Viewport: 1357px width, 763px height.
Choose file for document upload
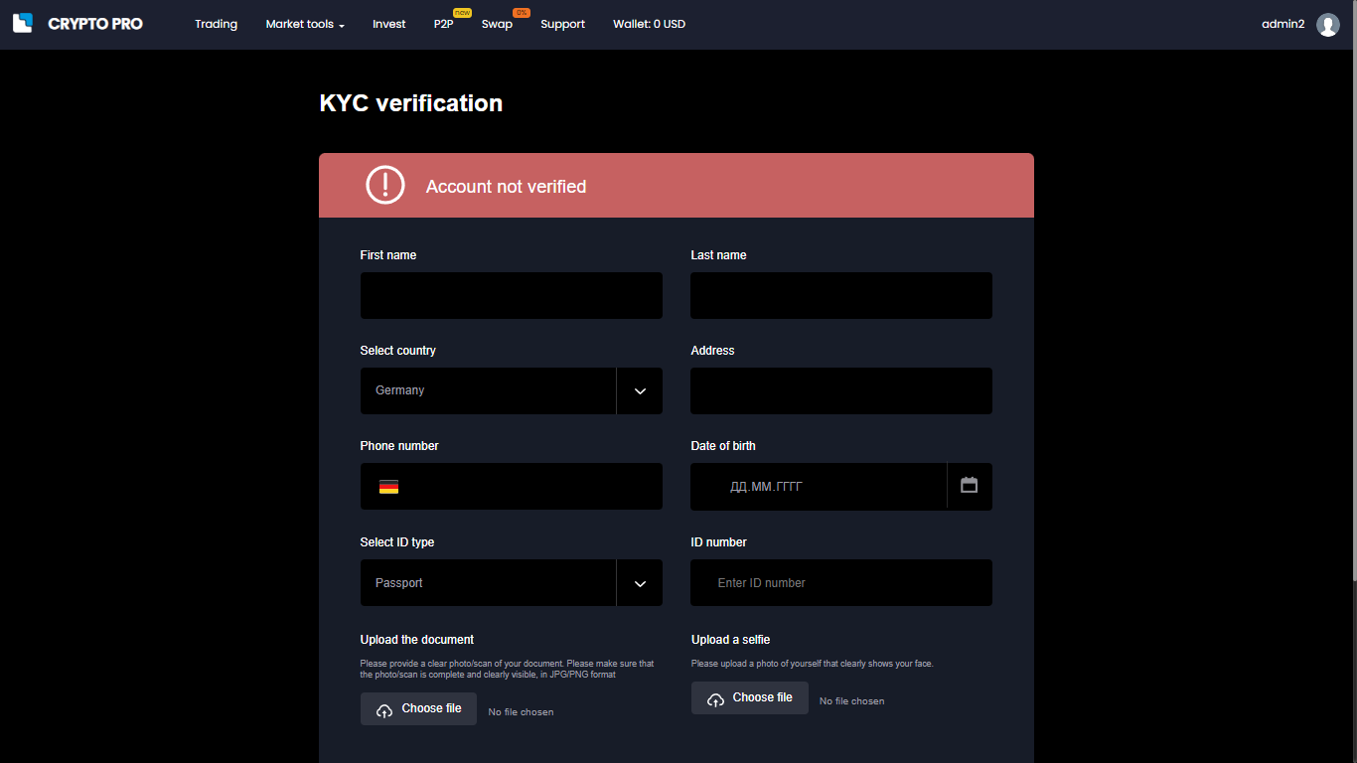(418, 709)
